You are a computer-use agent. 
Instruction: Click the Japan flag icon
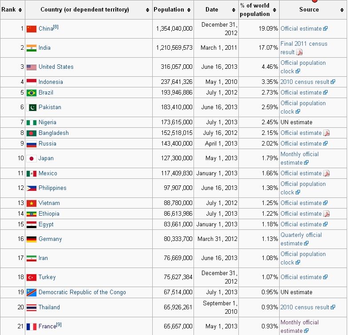pos(31,158)
